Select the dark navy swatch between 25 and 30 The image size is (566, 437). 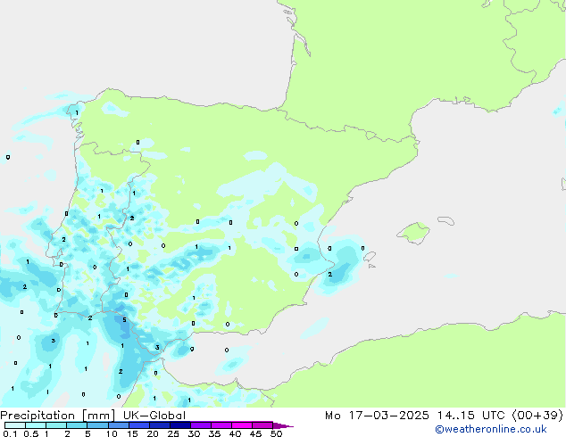coord(179,425)
